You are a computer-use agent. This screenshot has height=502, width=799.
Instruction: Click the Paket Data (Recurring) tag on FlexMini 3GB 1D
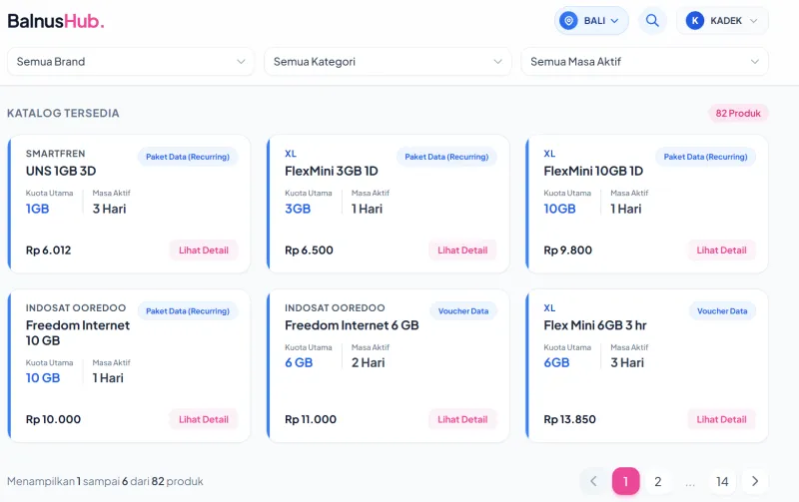tap(446, 157)
